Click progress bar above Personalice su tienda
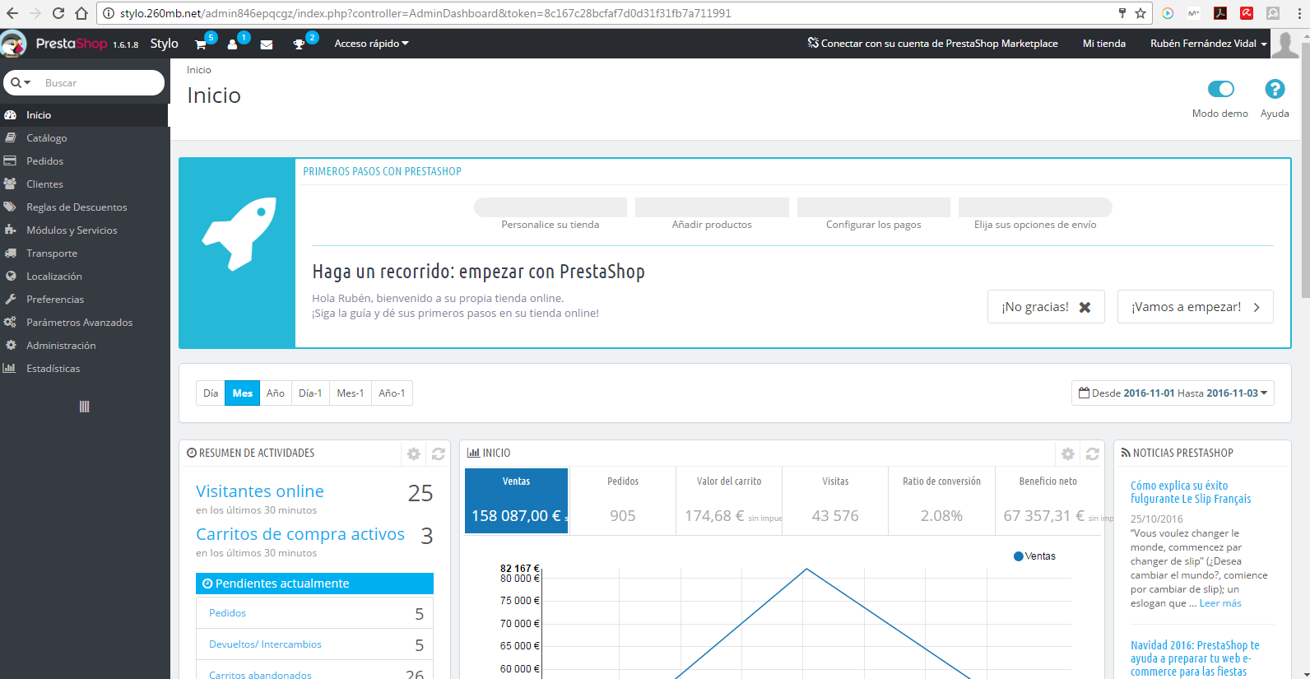The width and height of the screenshot is (1310, 679). (550, 207)
